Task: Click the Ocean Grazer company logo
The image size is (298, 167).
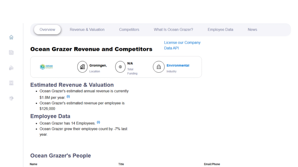Action: click(46, 67)
